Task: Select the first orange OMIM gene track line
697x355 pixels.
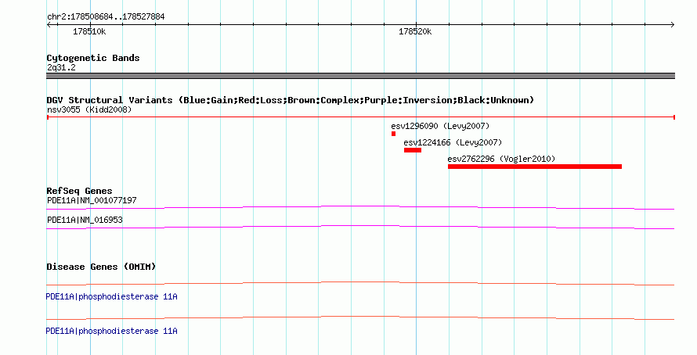Action: tap(360, 283)
